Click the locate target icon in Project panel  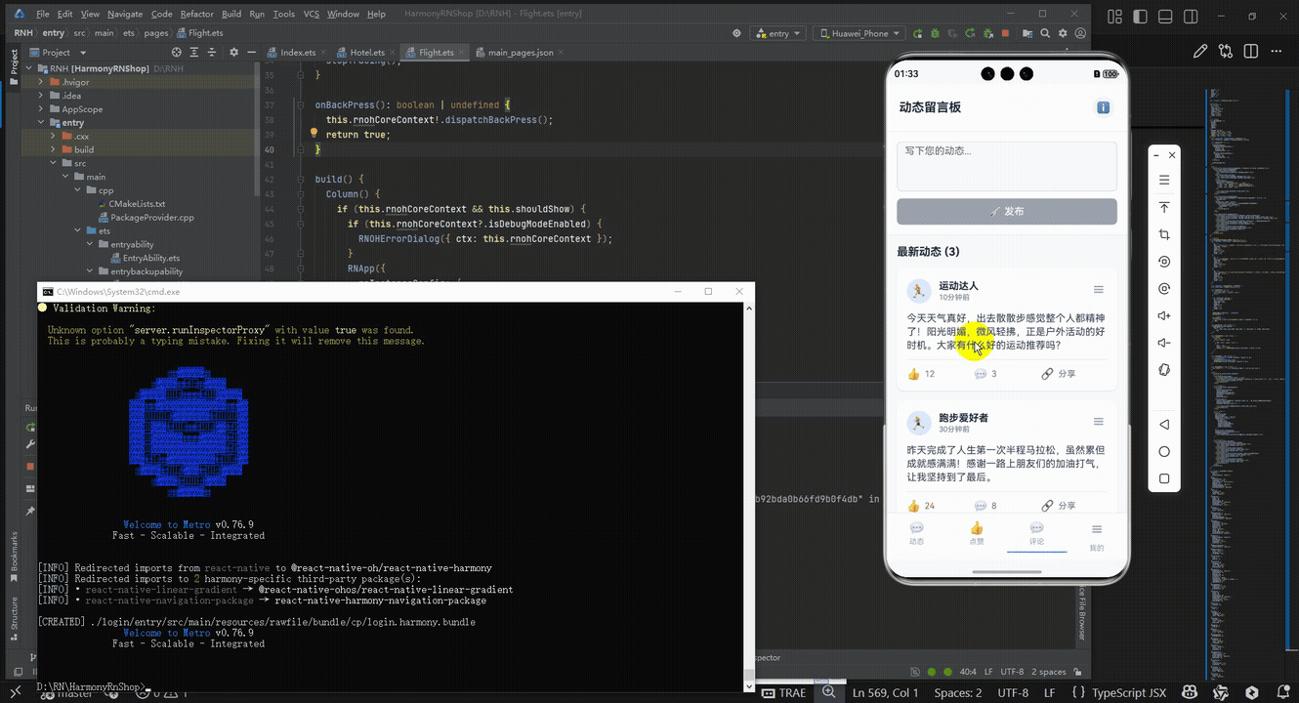(177, 53)
